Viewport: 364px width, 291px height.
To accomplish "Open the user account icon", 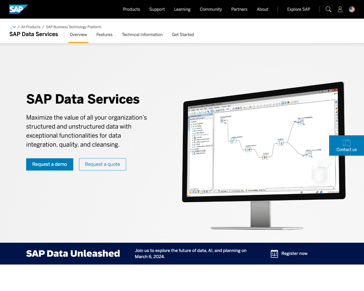I will coord(340,9).
